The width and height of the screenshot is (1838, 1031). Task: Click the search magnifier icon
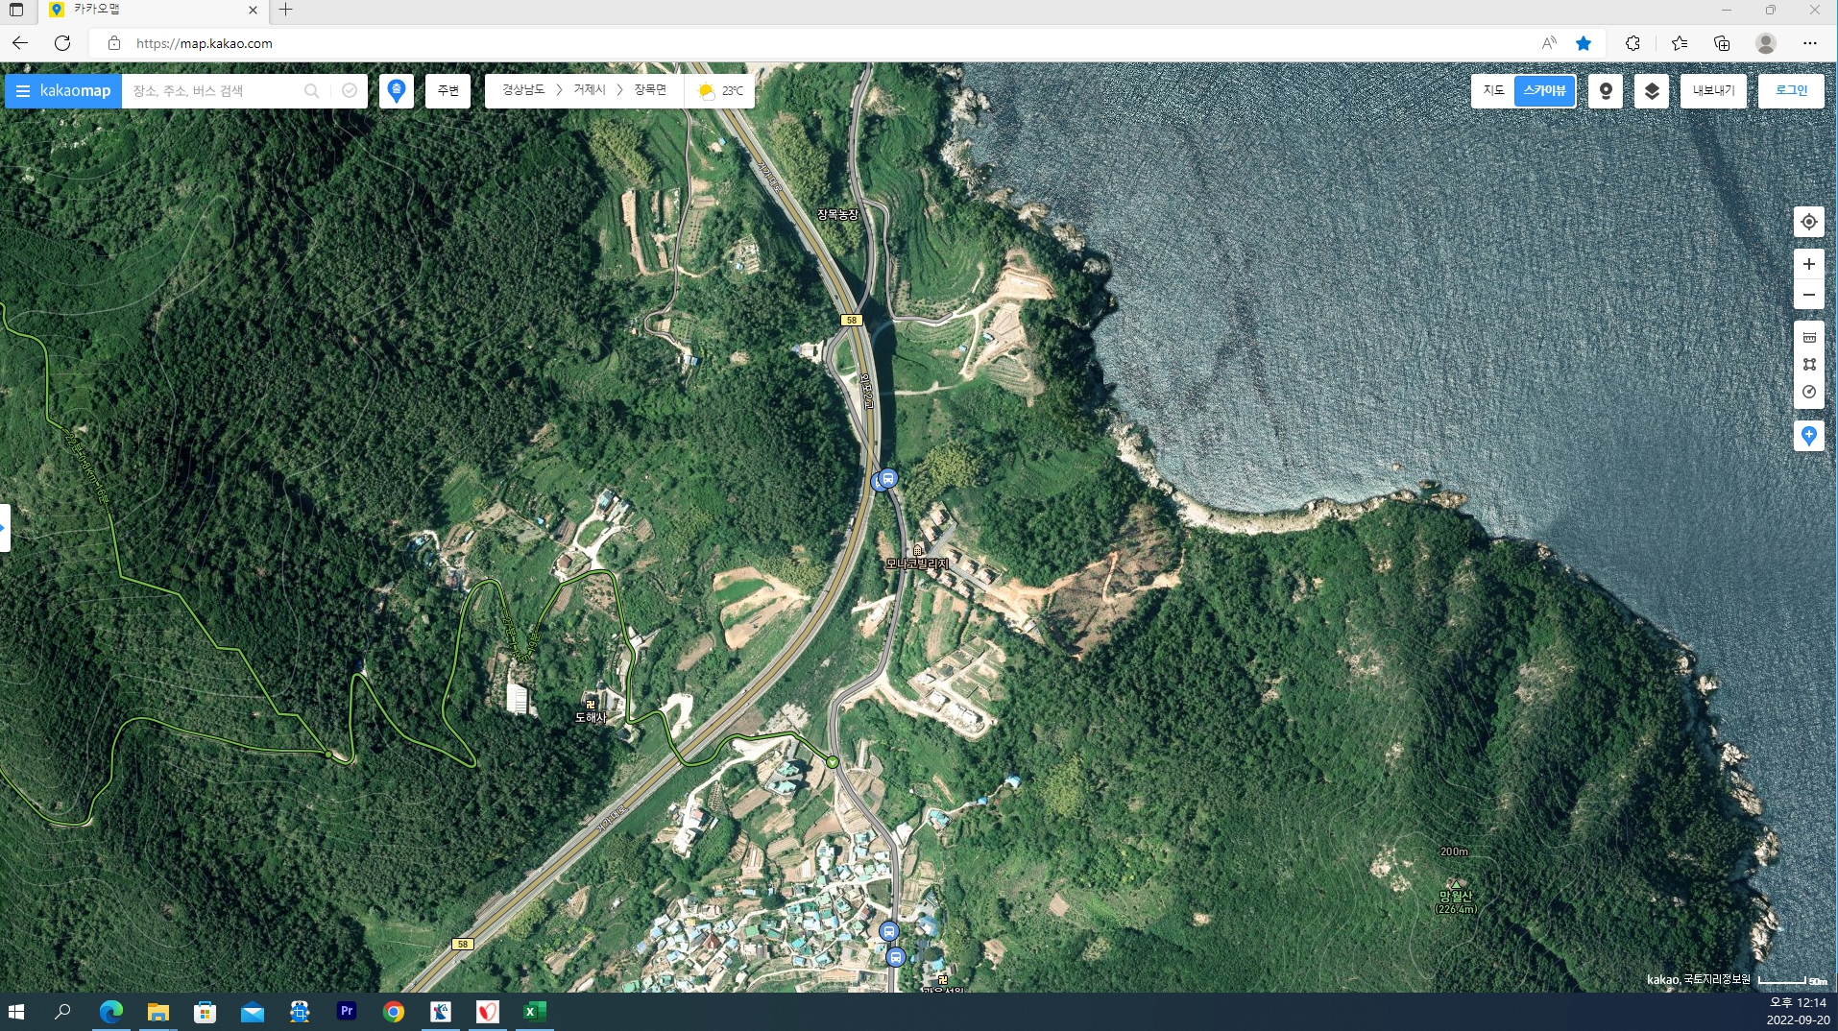(311, 91)
